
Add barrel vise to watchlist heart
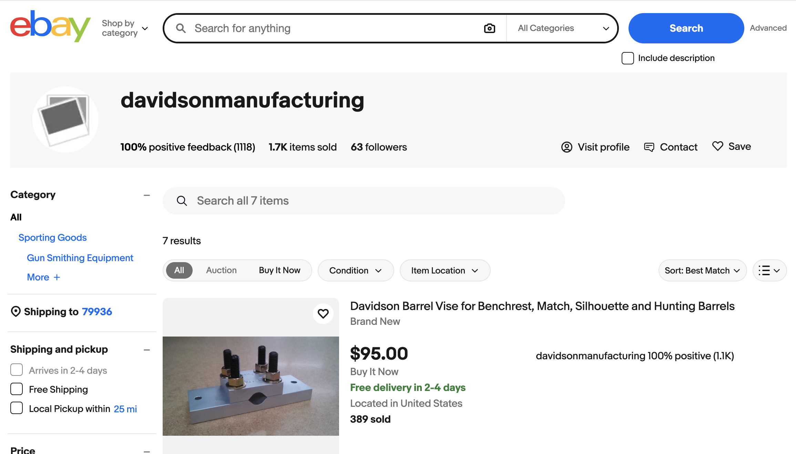tap(323, 314)
